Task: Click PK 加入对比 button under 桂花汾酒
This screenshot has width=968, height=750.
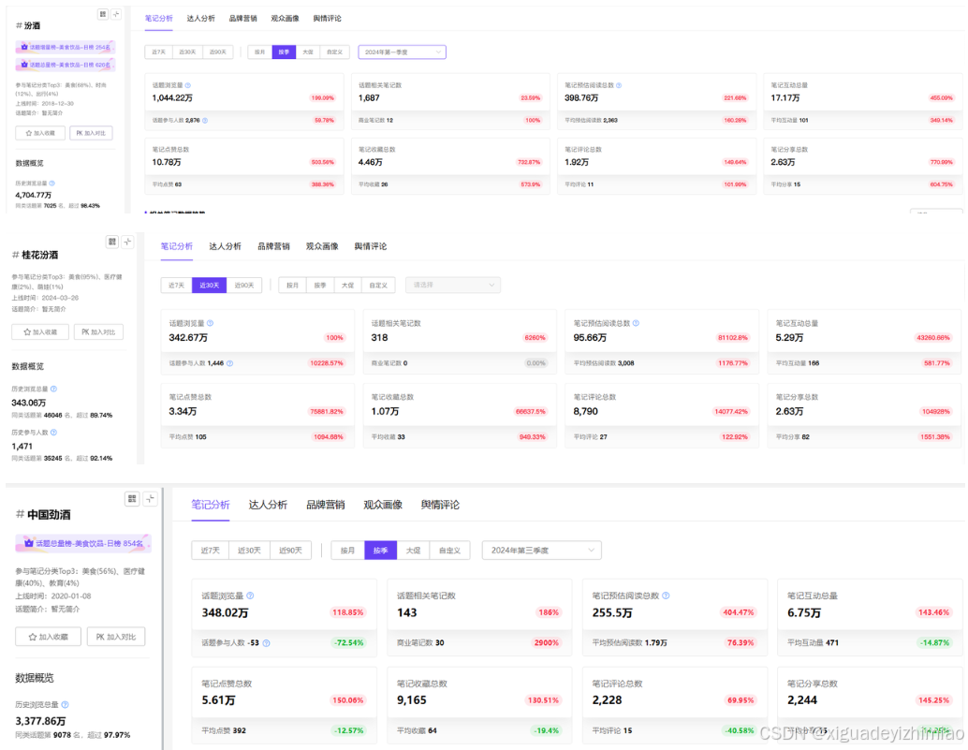Action: tap(99, 332)
